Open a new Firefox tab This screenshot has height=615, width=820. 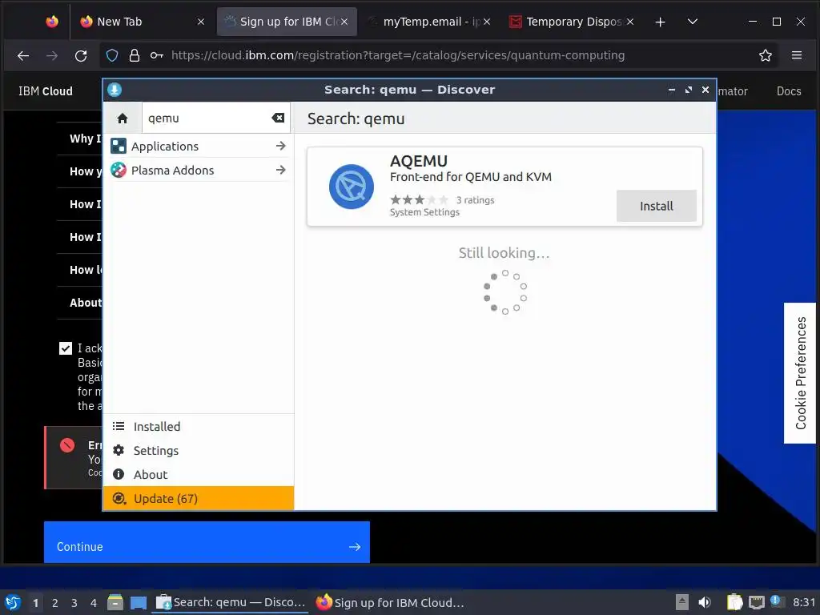pos(661,22)
